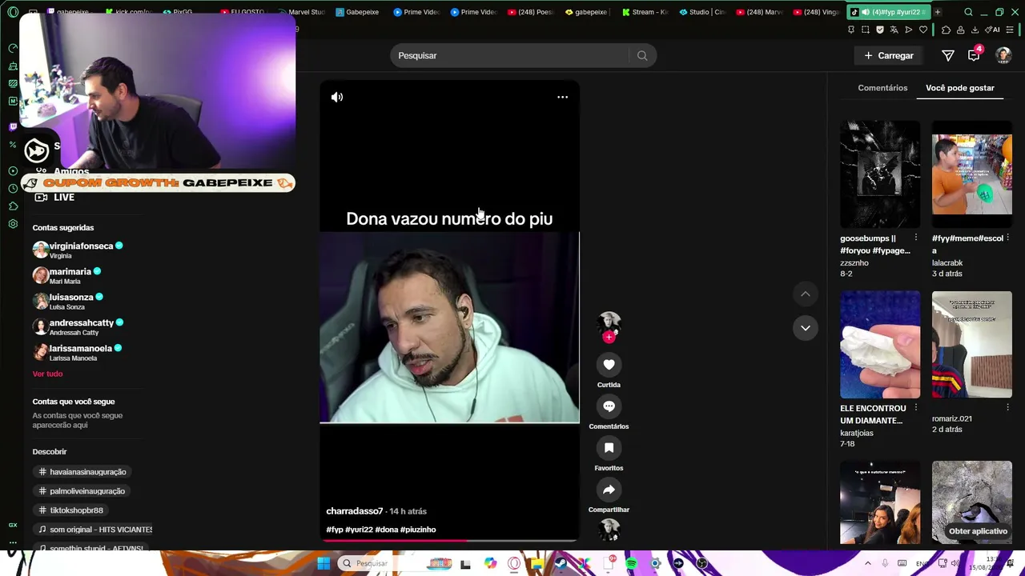Image resolution: width=1025 pixels, height=576 pixels.
Task: Open the havaianasinauguração hashtag chip
Action: 82,472
